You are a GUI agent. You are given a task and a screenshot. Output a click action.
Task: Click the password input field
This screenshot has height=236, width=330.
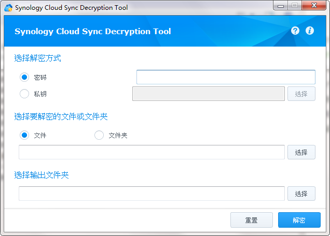tap(226, 77)
